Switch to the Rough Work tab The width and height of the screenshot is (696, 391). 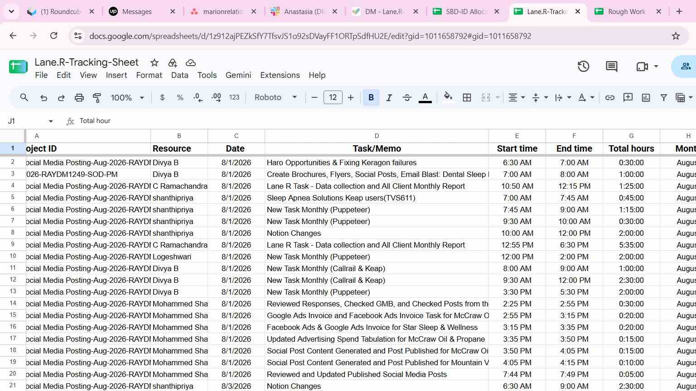point(627,12)
